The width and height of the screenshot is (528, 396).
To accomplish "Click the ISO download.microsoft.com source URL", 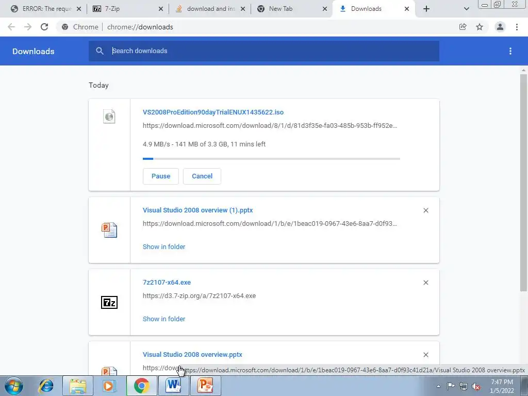I will [270, 126].
